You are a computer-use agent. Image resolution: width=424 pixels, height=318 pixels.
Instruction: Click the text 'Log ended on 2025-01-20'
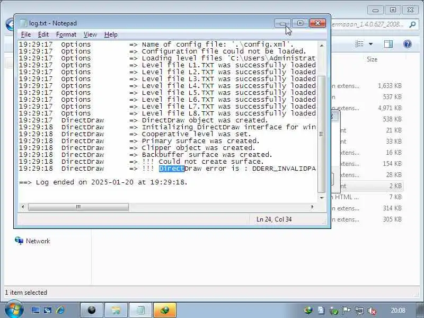coord(85,182)
